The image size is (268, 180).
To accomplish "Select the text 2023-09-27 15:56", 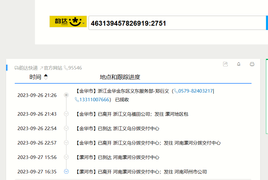I will [37, 157].
